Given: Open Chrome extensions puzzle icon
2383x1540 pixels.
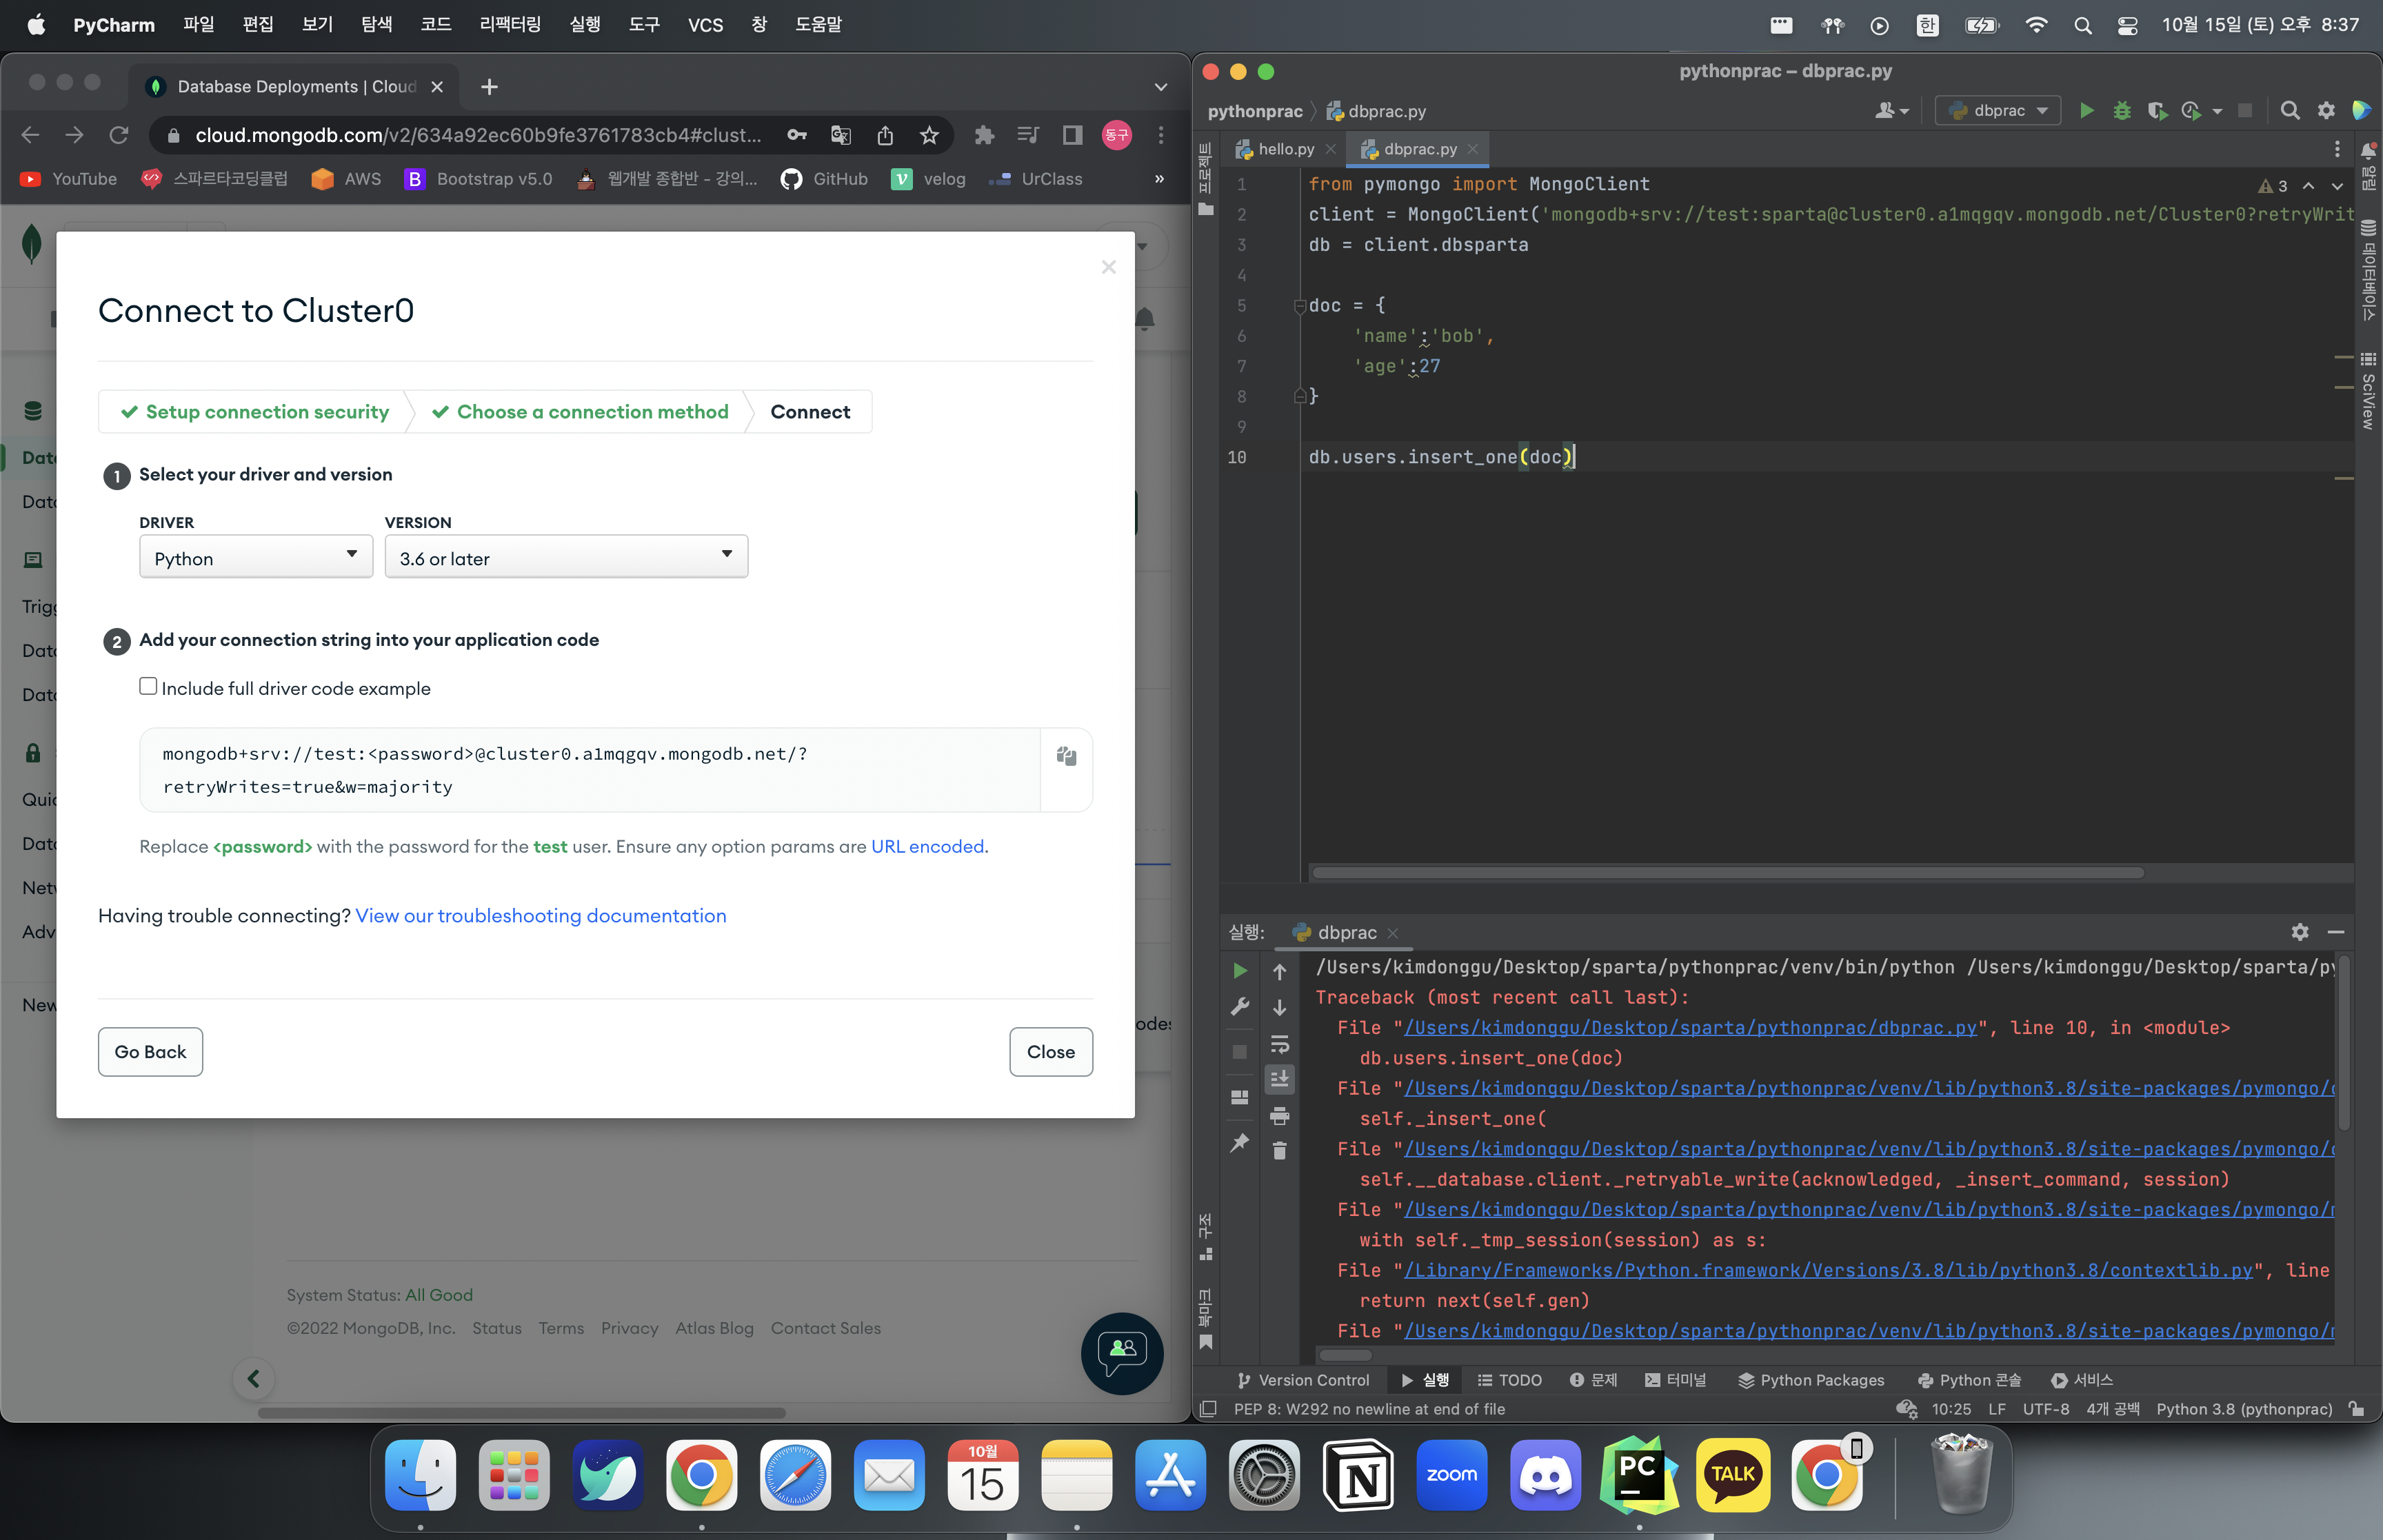Looking at the screenshot, I should click(984, 135).
